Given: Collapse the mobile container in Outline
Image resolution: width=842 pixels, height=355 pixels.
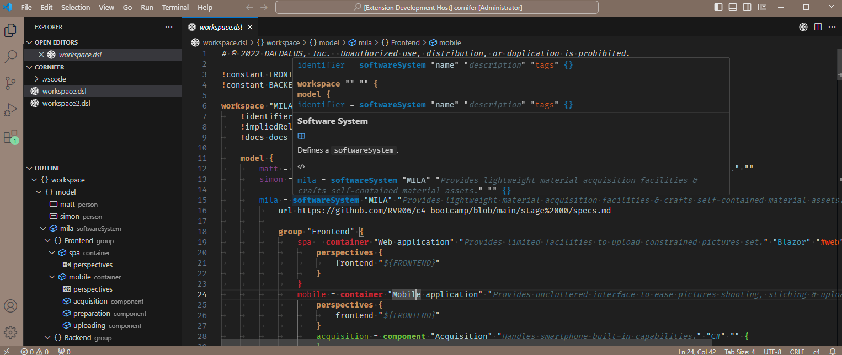Looking at the screenshot, I should tap(52, 277).
